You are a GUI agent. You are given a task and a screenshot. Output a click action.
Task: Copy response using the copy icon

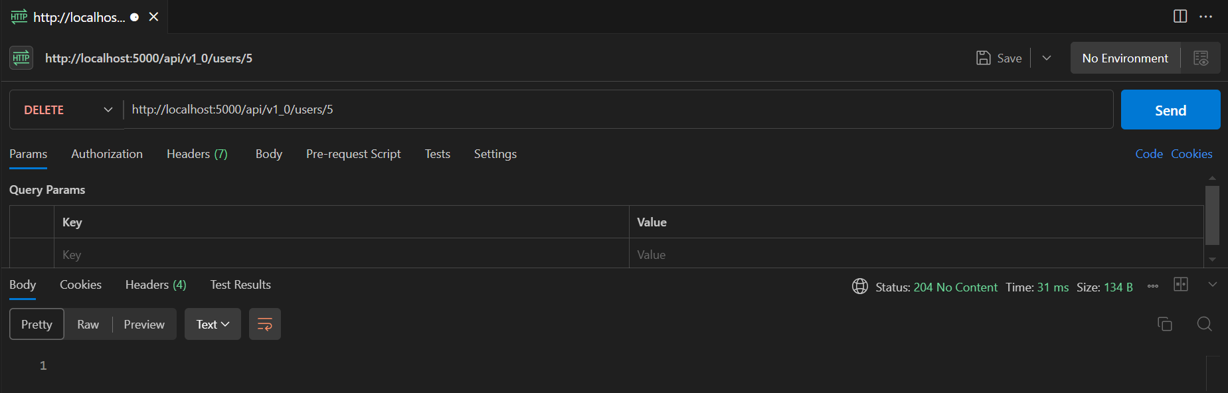(x=1165, y=324)
